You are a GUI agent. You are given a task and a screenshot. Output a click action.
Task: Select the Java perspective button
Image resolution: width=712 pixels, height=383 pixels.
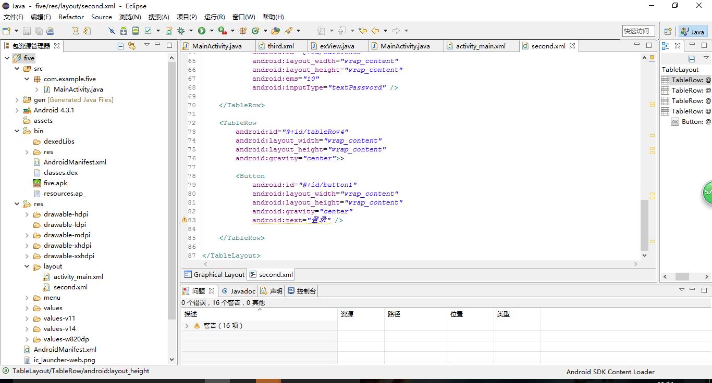(693, 32)
